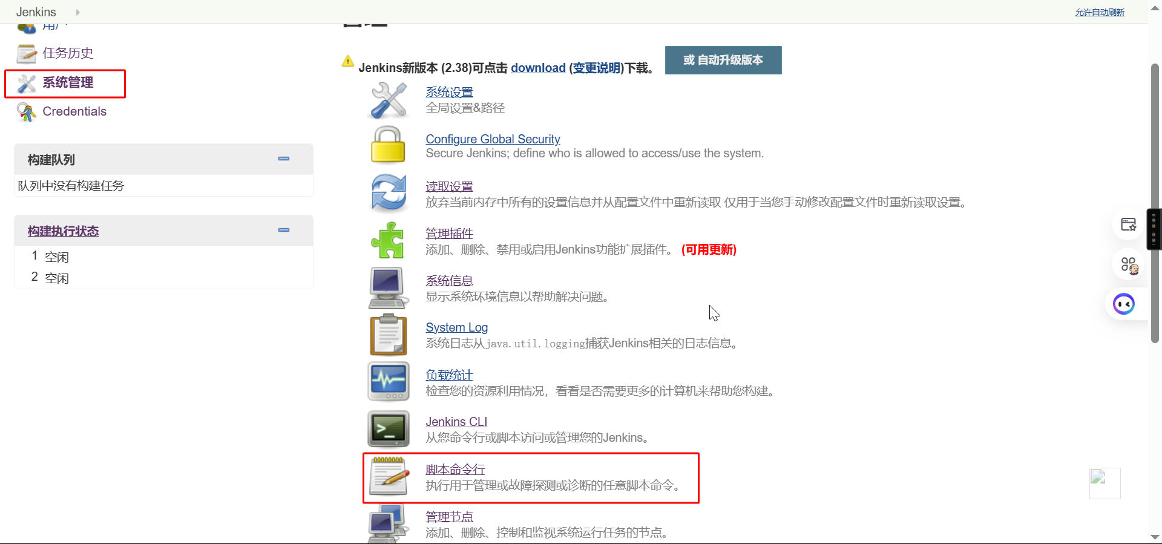Click the notepad script console icon
The height and width of the screenshot is (544, 1162).
(x=389, y=476)
